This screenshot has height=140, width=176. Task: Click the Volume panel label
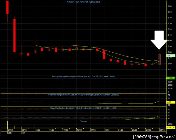pyautogui.click(x=83, y=121)
